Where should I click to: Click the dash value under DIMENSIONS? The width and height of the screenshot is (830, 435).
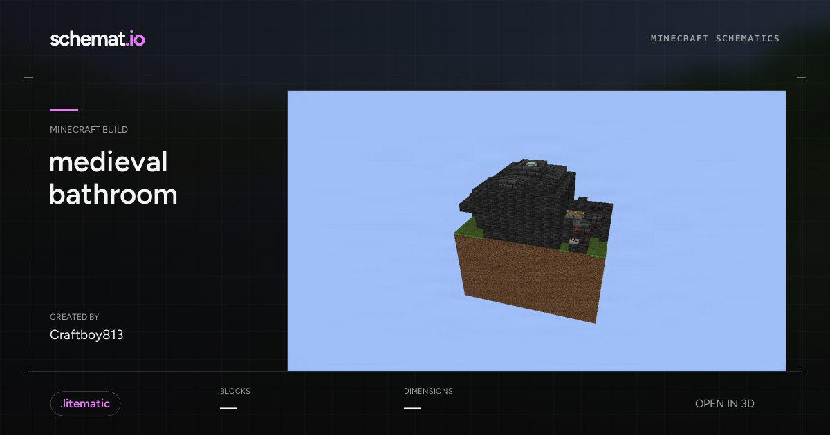pos(412,408)
